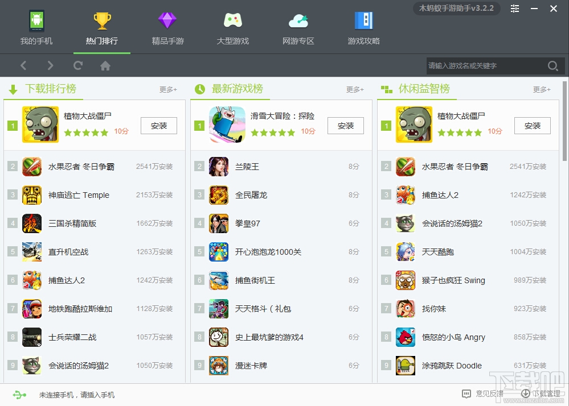Open the 天天格斗 game icon

point(219,309)
